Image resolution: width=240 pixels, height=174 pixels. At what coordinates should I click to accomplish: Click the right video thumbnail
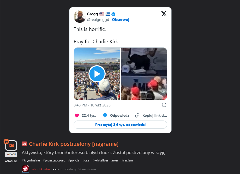click(x=144, y=74)
